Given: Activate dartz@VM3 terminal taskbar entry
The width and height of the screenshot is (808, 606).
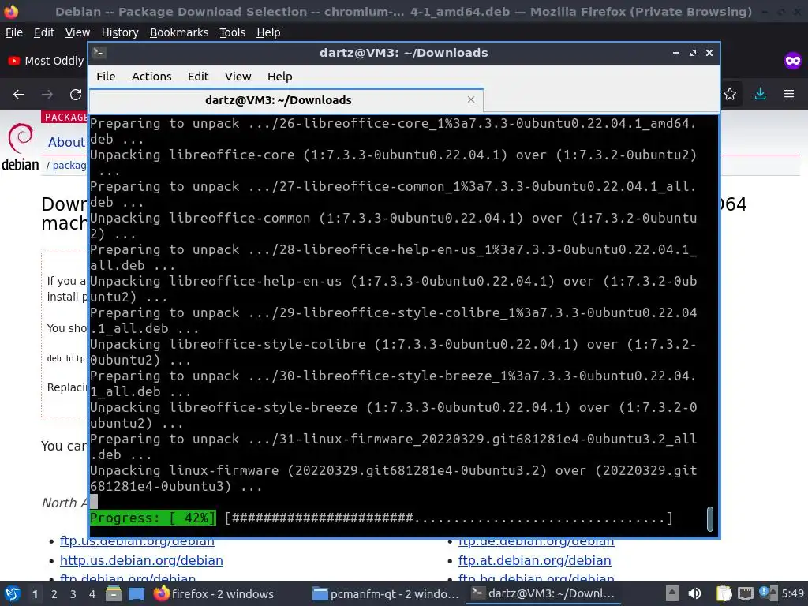Looking at the screenshot, I should (544, 593).
